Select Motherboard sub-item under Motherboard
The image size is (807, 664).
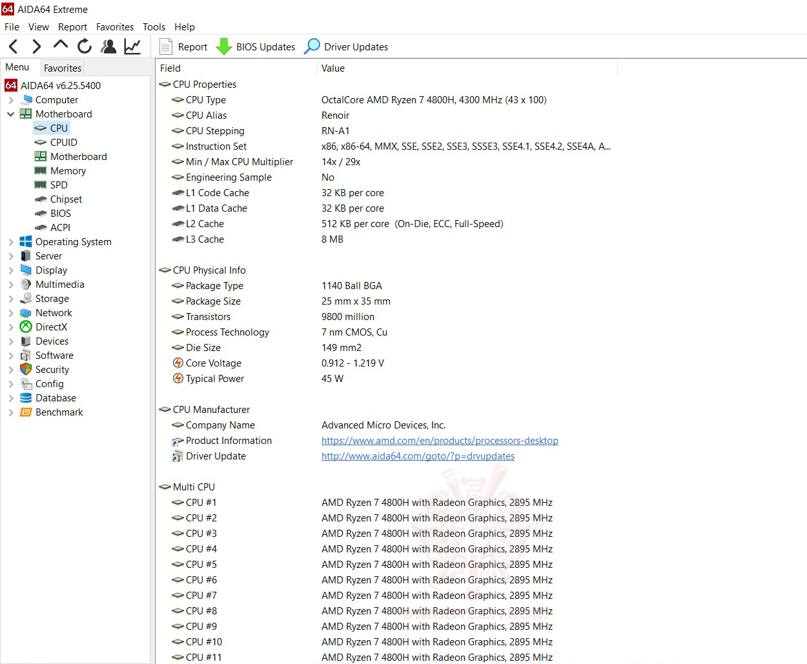(70, 157)
